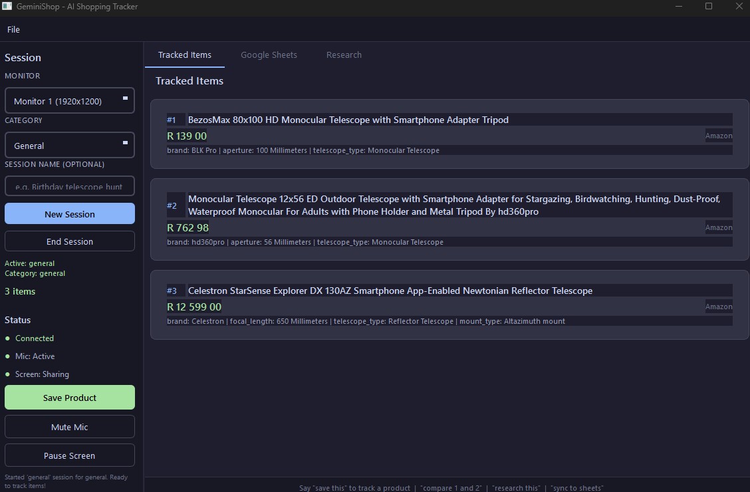
Task: Select the Monitor 1 (1920x1200) combo box
Action: coord(69,100)
